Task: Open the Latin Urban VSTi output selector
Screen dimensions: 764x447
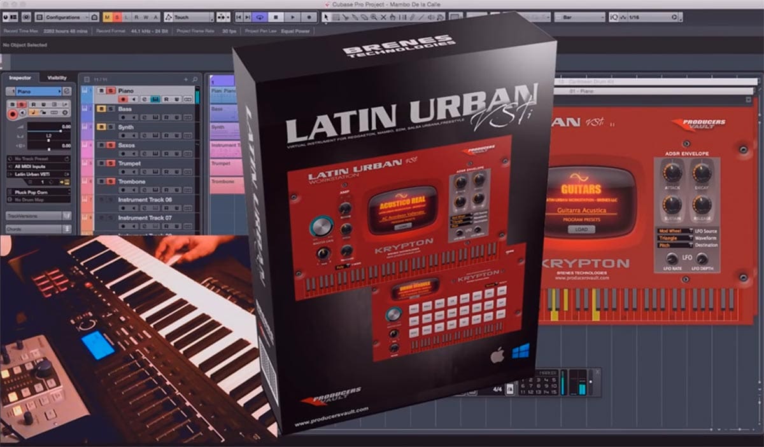Action: point(38,174)
